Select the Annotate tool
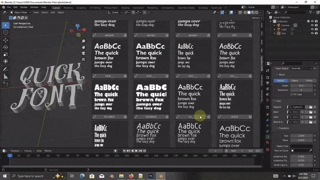This screenshot has height=180, width=320. [6, 69]
